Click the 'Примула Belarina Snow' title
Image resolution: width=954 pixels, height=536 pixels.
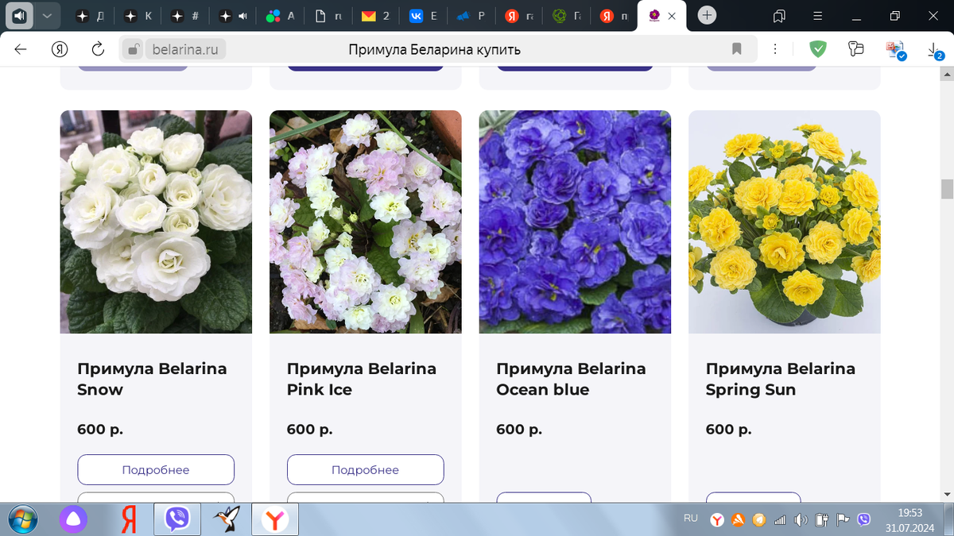[x=152, y=379]
